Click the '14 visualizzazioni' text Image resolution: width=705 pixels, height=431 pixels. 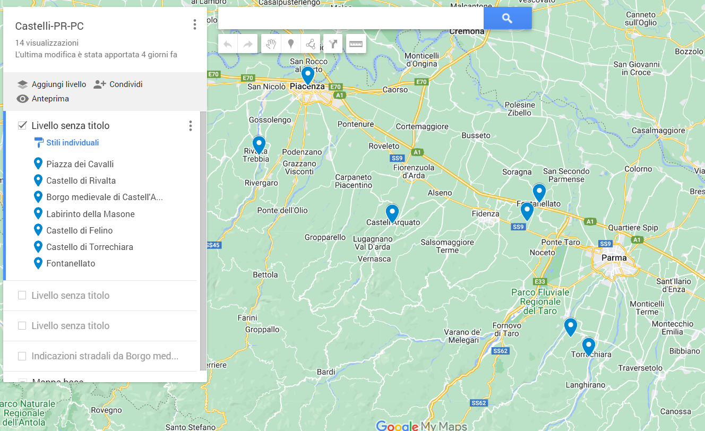[47, 42]
